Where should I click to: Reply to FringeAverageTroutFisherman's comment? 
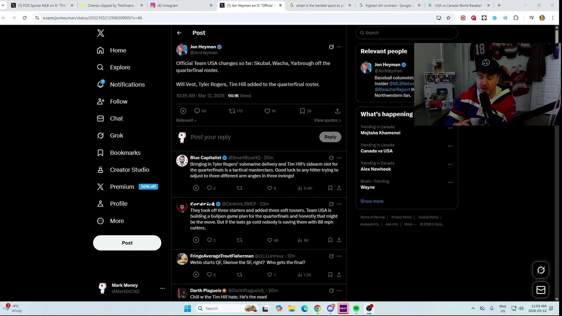pyautogui.click(x=211, y=275)
